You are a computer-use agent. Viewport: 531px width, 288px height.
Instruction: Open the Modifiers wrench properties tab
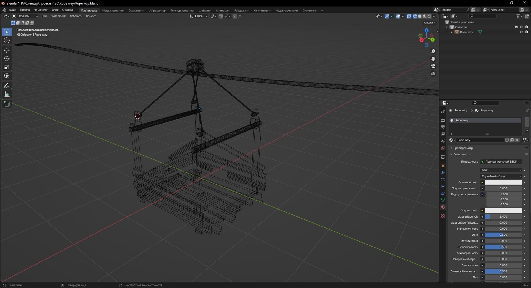pyautogui.click(x=443, y=173)
